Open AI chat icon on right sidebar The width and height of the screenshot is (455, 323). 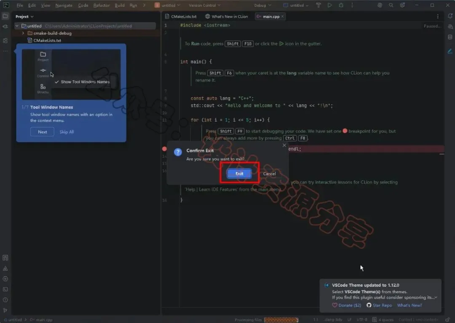point(450,26)
